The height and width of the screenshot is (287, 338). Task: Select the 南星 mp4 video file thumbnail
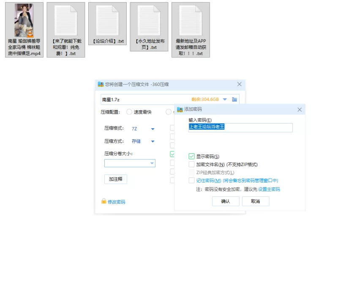tap(24, 20)
